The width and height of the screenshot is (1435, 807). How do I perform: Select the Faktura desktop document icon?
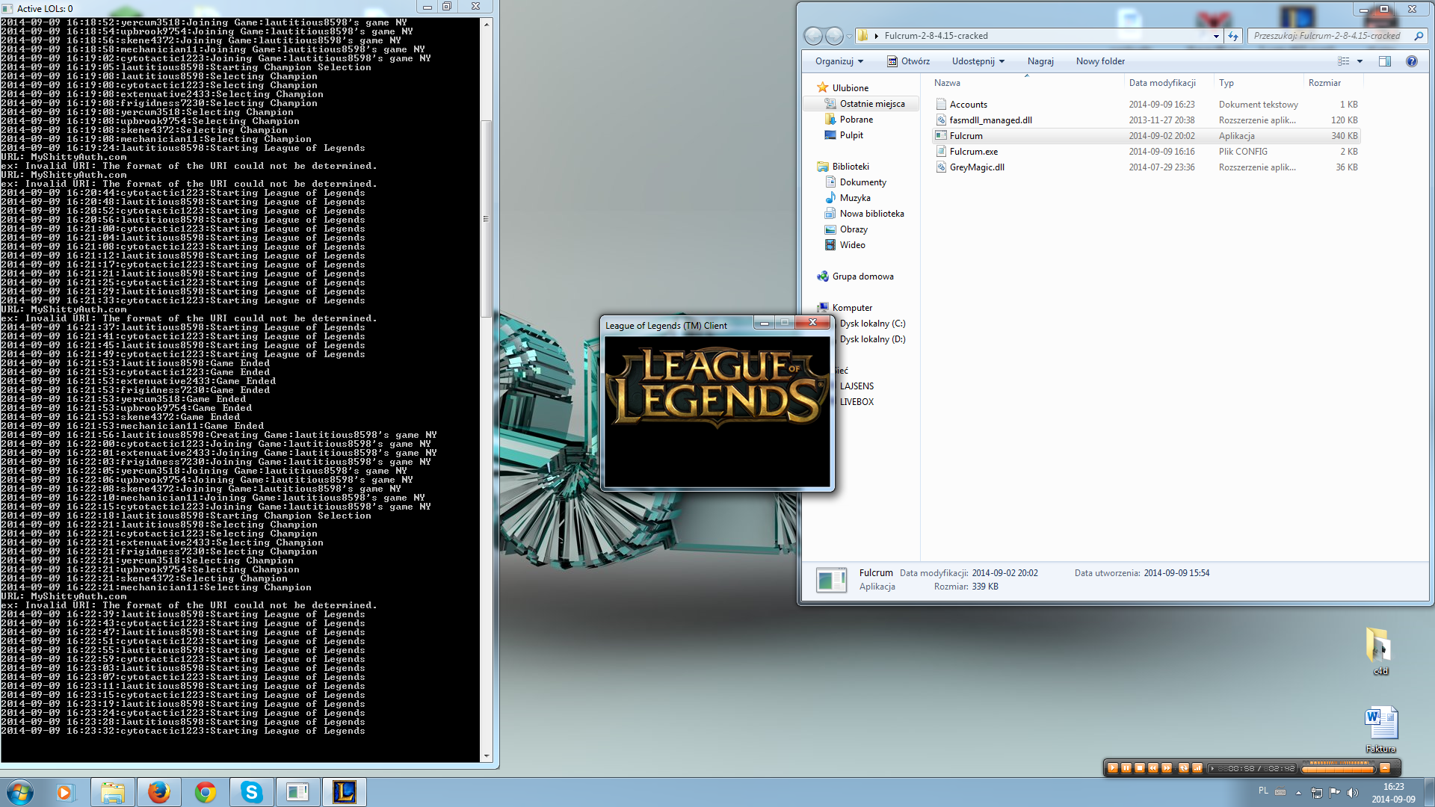(x=1380, y=730)
